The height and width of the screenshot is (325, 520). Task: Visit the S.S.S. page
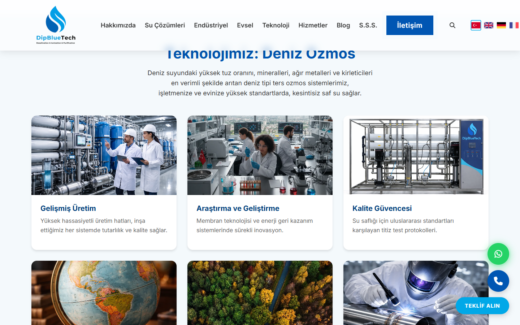368,25
